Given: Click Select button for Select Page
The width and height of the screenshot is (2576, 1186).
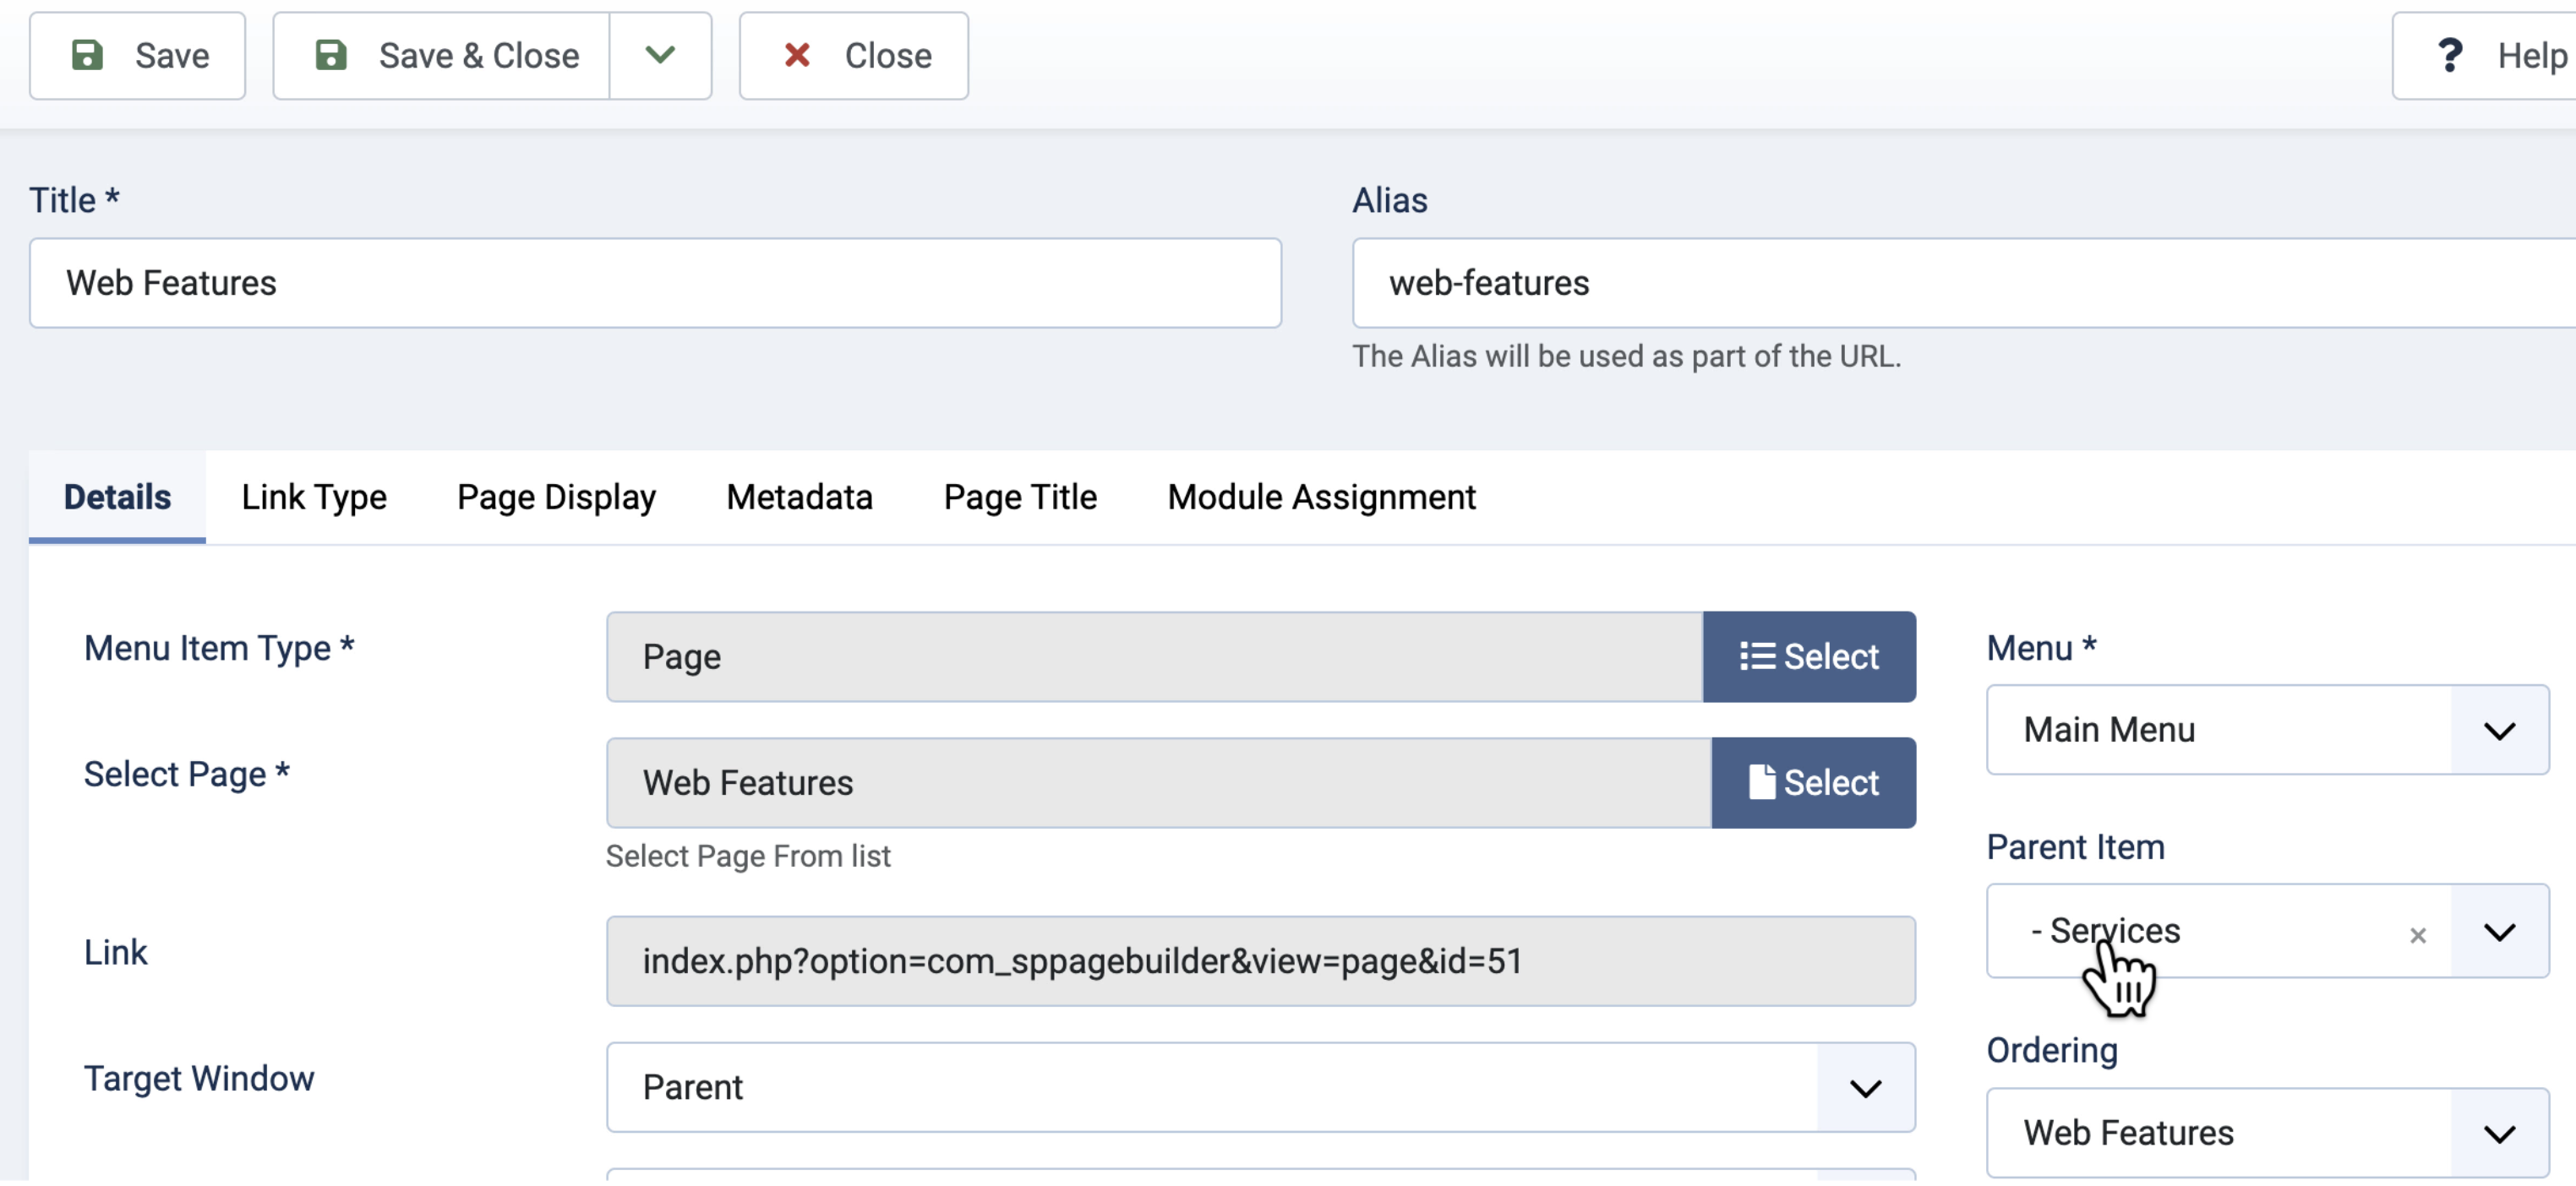Looking at the screenshot, I should (1813, 782).
